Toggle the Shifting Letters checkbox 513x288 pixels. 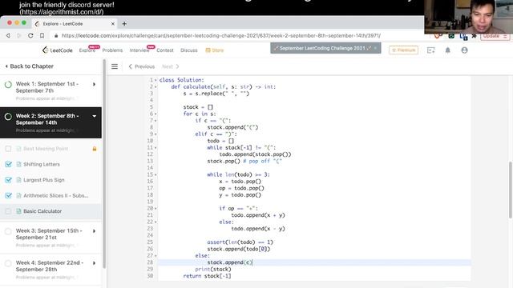click(8, 164)
